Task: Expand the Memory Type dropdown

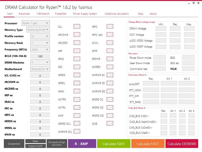Action: click(x=38, y=30)
